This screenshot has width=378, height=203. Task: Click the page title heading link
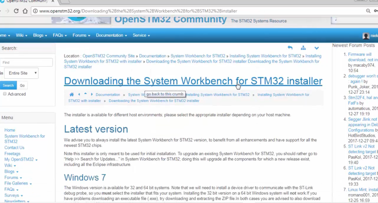point(193,81)
